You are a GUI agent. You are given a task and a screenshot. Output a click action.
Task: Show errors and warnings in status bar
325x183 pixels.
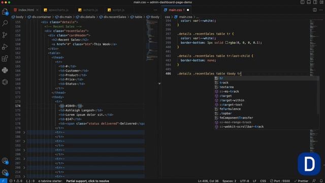16,181
